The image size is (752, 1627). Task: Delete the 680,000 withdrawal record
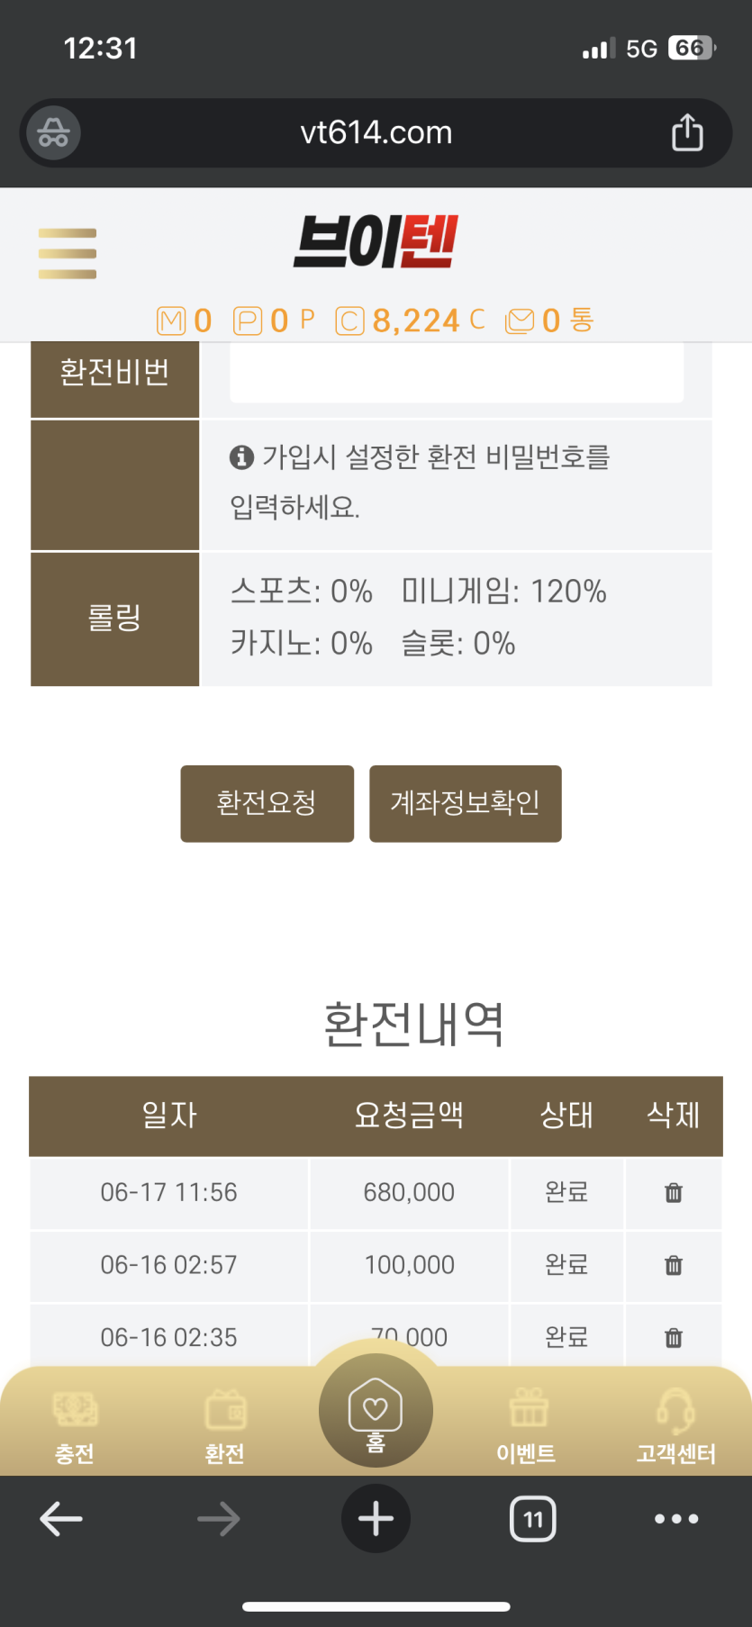click(x=674, y=1193)
